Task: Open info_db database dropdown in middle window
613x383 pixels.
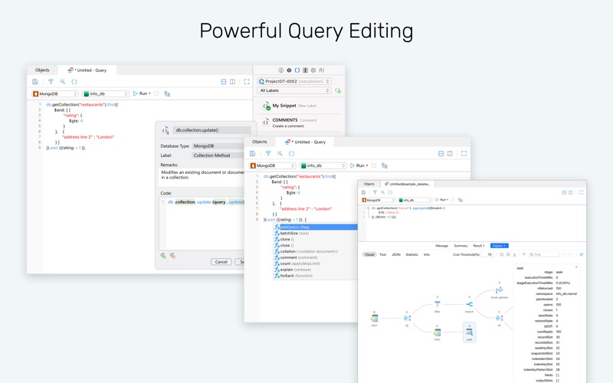Action: 323,165
